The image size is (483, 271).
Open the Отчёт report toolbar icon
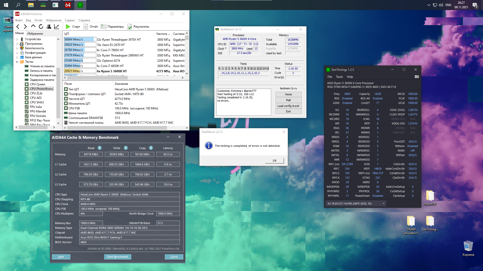point(86,27)
